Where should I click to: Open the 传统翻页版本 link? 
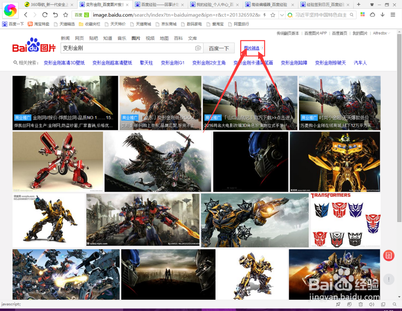pyautogui.click(x=288, y=33)
